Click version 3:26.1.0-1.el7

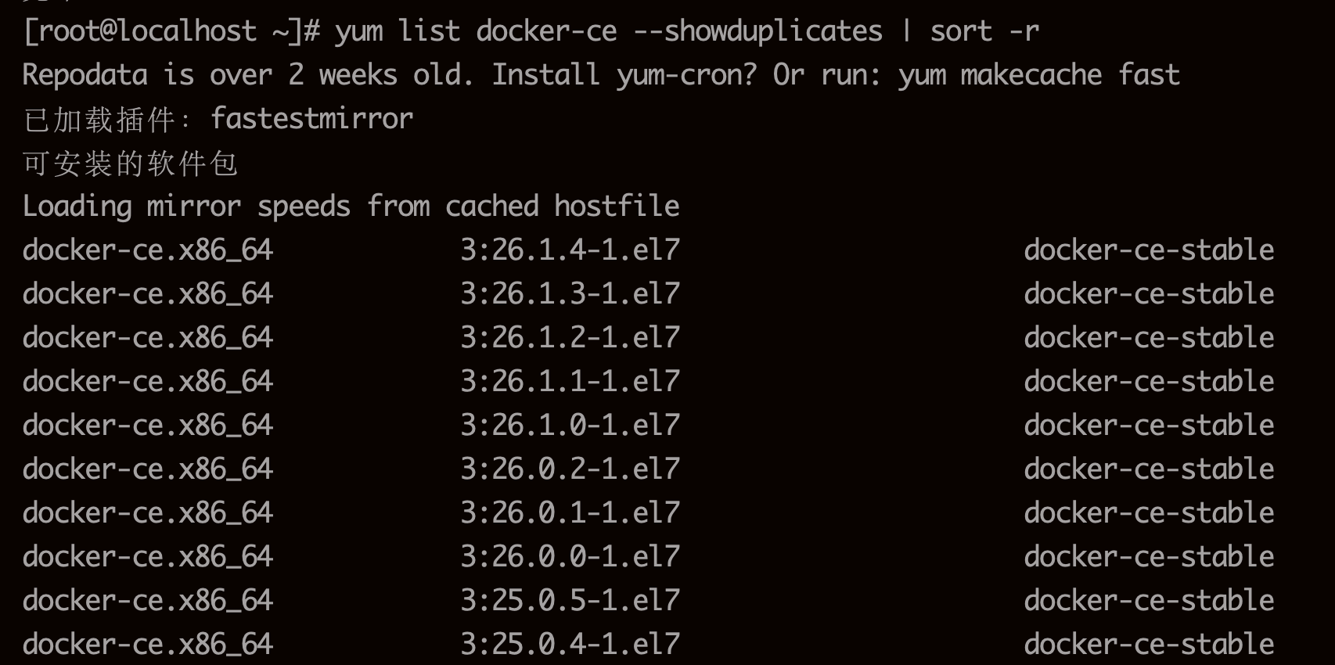(570, 426)
